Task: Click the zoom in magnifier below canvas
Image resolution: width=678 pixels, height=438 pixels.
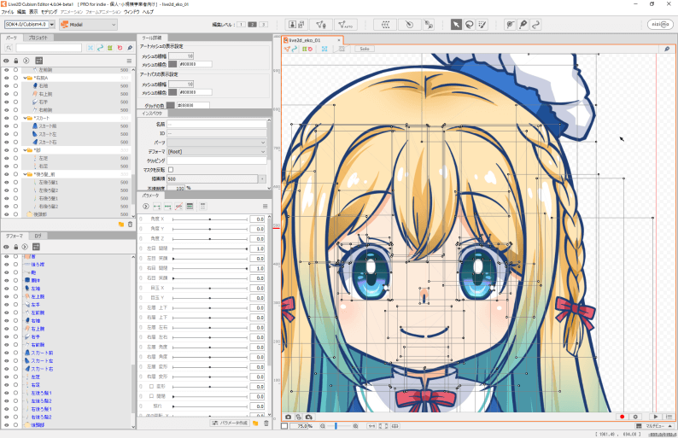Action: [x=355, y=426]
